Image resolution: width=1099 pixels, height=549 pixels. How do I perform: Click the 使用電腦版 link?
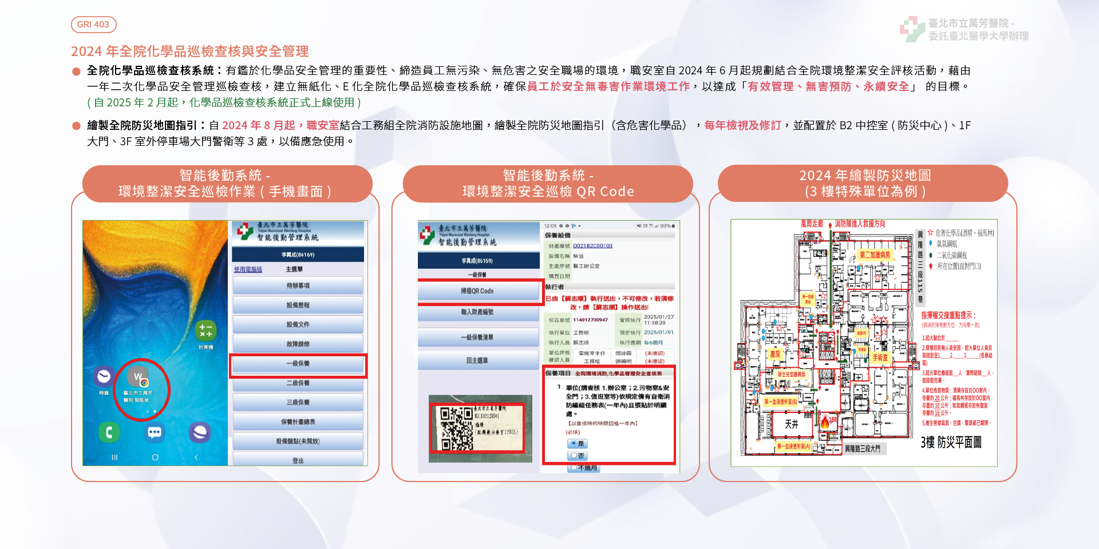[248, 269]
